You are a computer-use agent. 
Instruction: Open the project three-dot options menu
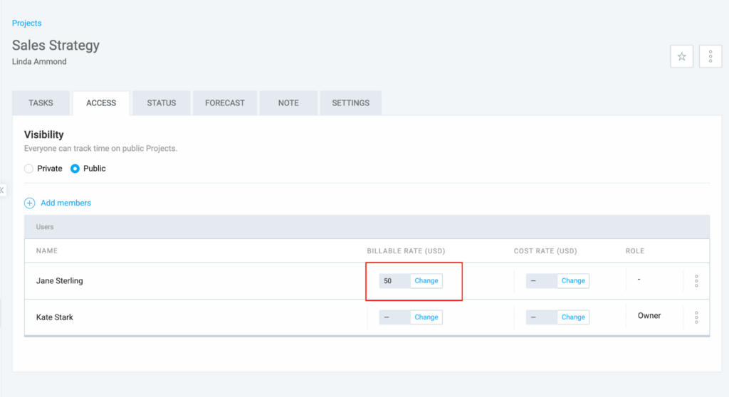coord(710,57)
